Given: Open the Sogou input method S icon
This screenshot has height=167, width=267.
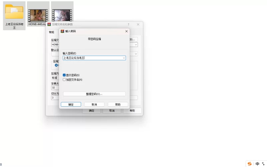Looking at the screenshot, I should pos(249,164).
